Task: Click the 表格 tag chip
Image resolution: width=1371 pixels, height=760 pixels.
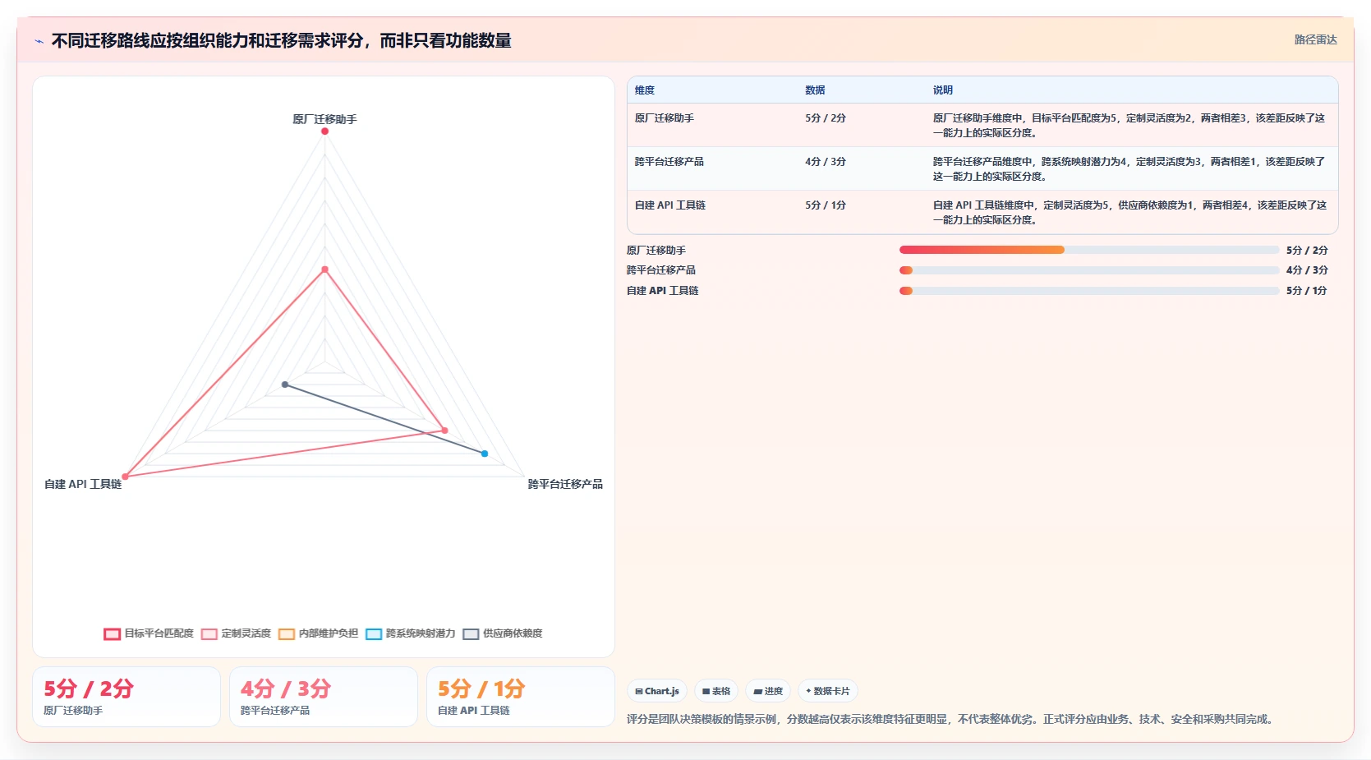Action: click(x=716, y=691)
